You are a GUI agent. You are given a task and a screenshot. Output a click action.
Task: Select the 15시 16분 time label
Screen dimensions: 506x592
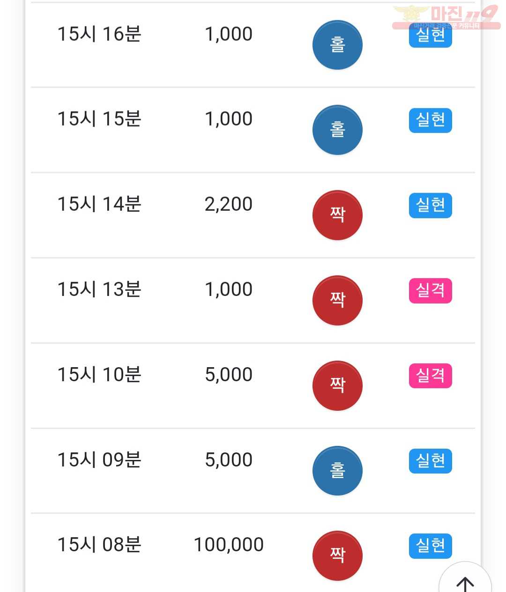click(99, 34)
